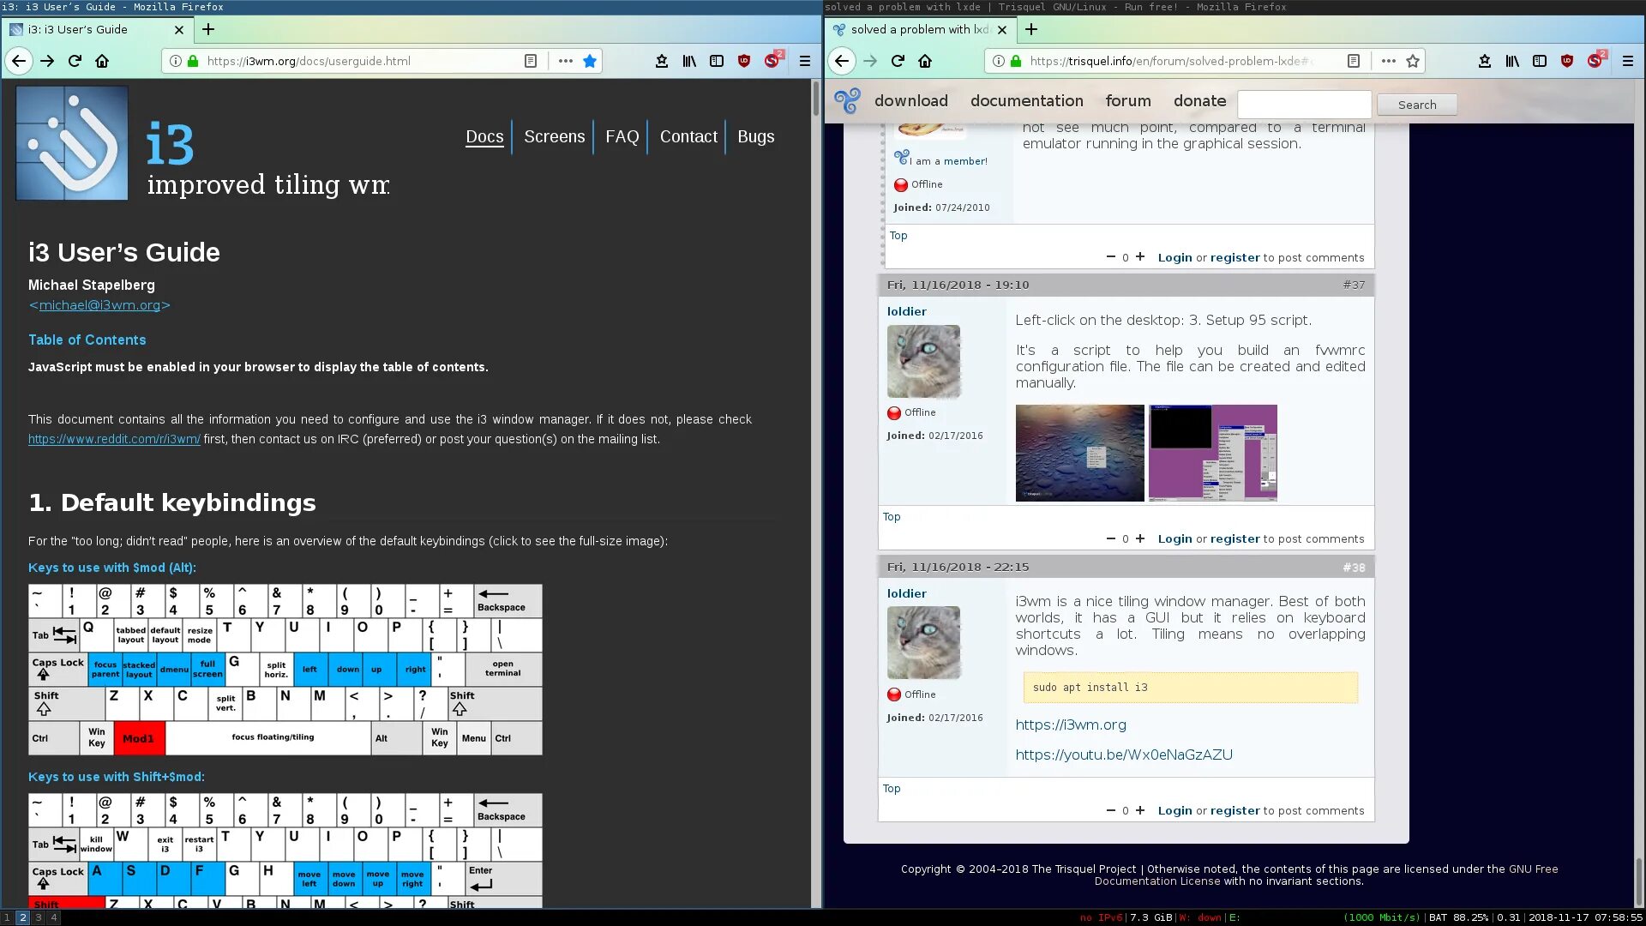The width and height of the screenshot is (1646, 926).
Task: Open page actions menu in left address bar
Action: click(x=565, y=61)
